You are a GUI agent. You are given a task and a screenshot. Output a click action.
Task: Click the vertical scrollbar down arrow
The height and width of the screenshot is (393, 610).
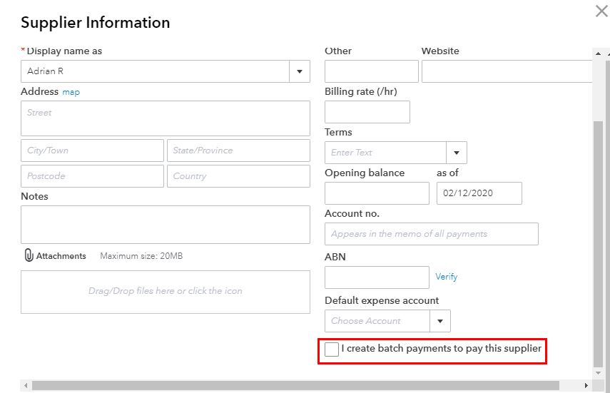coord(598,373)
